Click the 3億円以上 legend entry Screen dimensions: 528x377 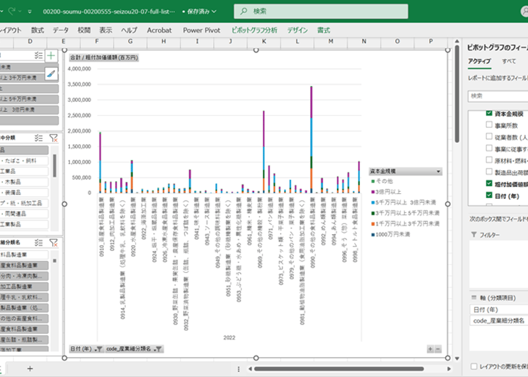(386, 192)
